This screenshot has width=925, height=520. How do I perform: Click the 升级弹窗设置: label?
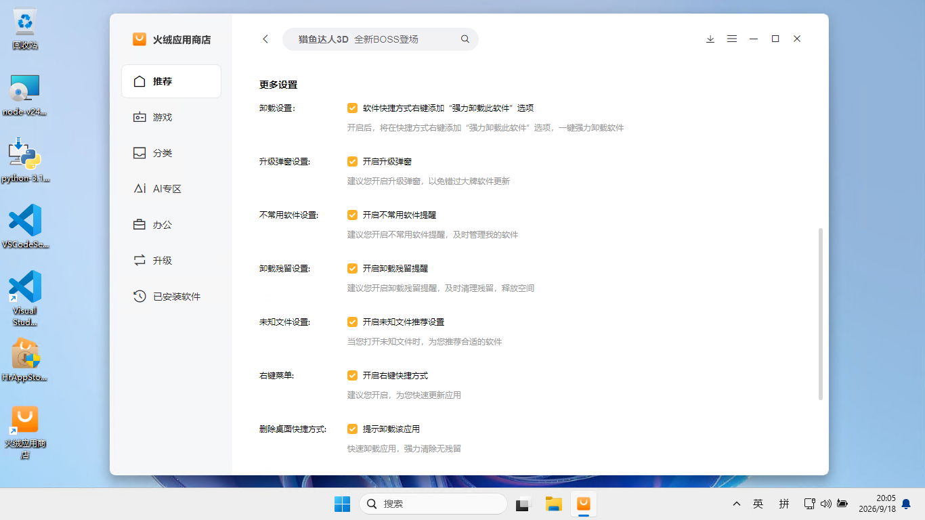coord(284,162)
